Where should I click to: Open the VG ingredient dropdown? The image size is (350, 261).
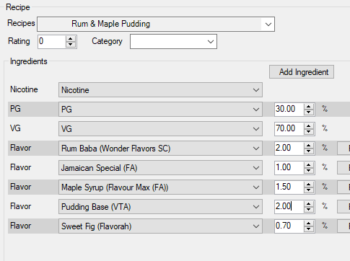[160, 129]
